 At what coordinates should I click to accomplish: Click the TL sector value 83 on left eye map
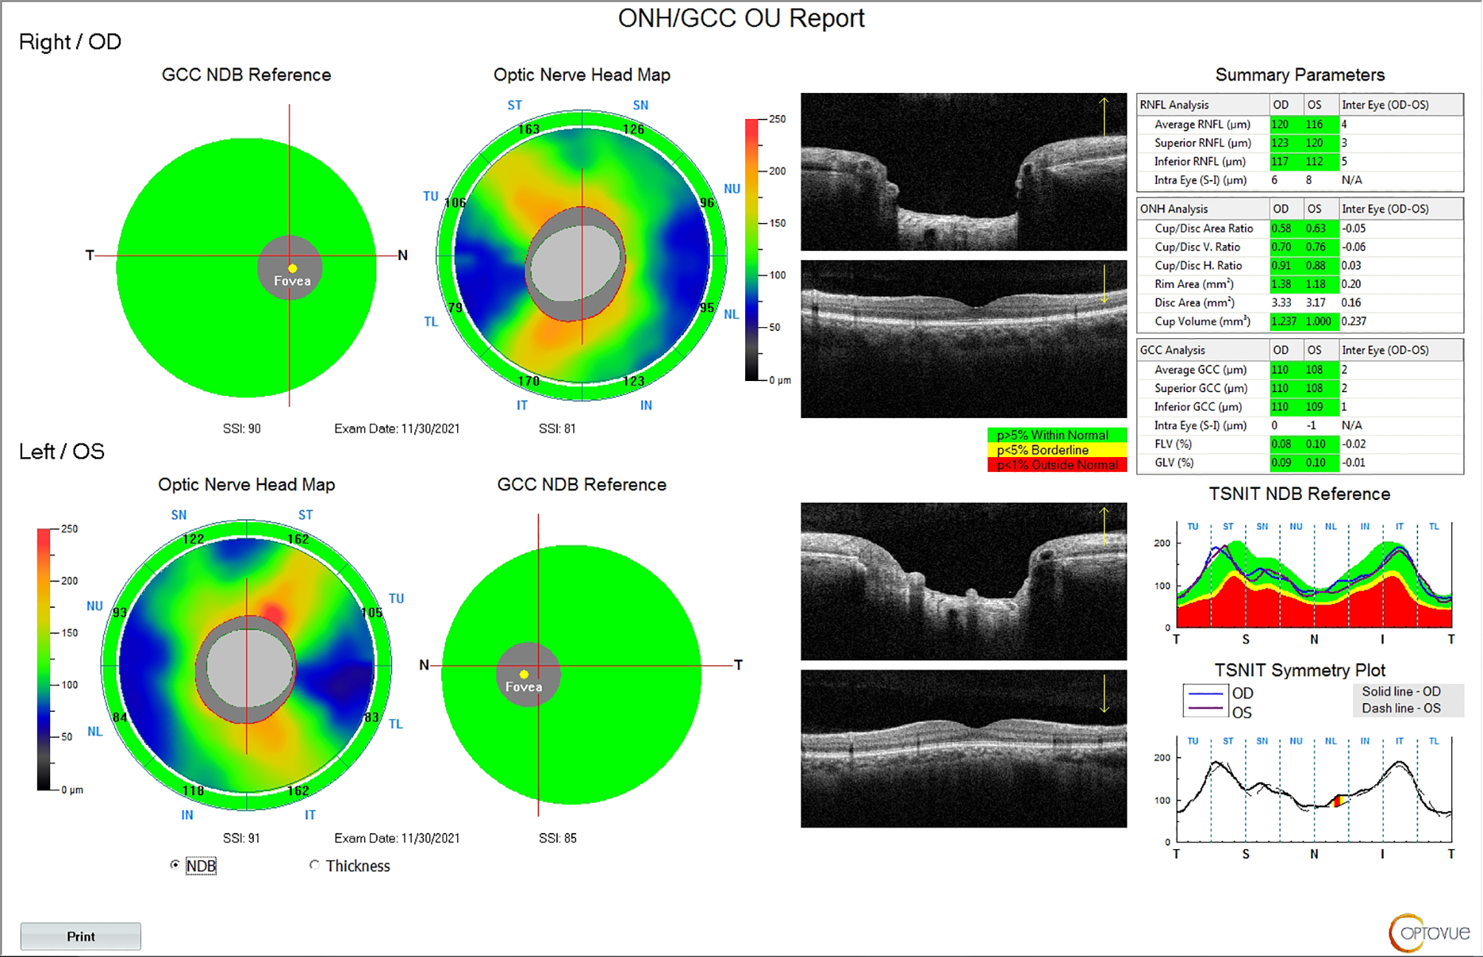(x=371, y=717)
